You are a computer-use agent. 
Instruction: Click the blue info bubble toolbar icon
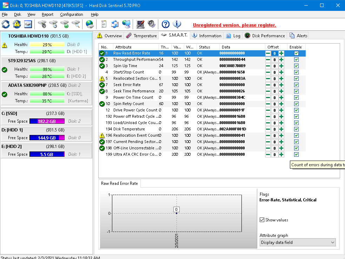coord(177,24)
